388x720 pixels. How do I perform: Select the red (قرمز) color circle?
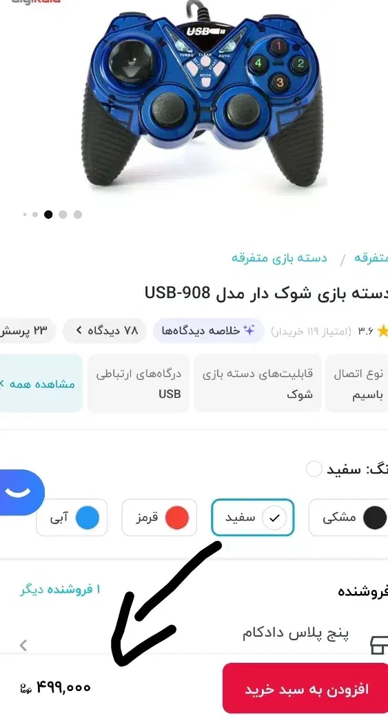coord(176,518)
